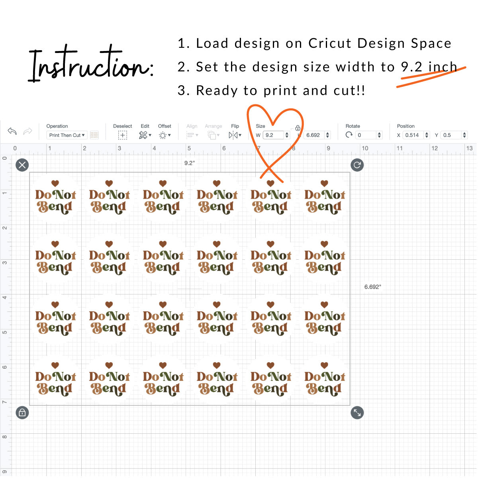The height and width of the screenshot is (478, 478).
Task: Click the Position X input field
Action: click(x=413, y=135)
